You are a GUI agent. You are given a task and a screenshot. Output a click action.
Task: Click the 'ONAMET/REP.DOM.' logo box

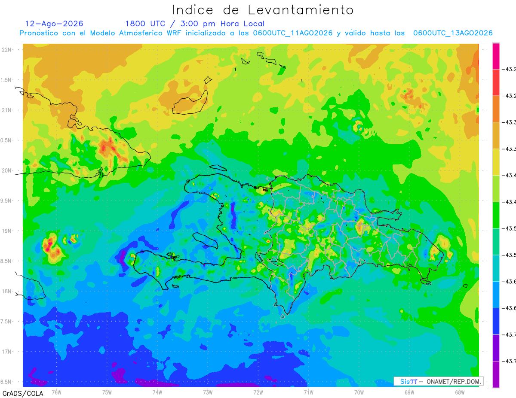pyautogui.click(x=438, y=381)
